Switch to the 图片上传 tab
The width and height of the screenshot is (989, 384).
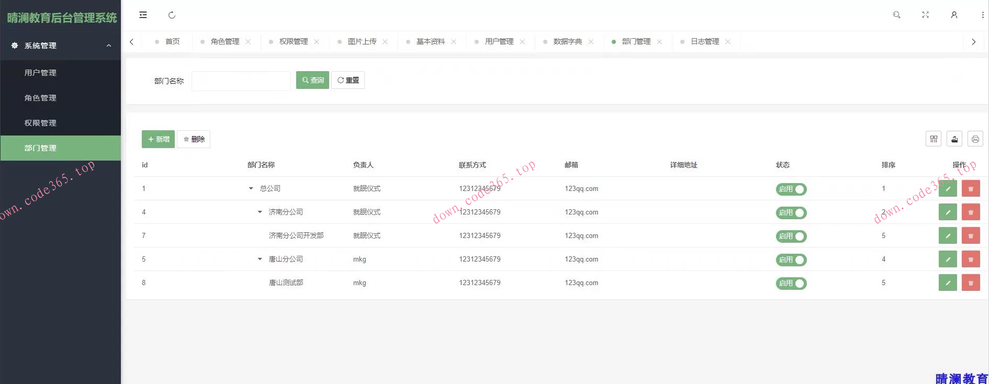pos(362,41)
